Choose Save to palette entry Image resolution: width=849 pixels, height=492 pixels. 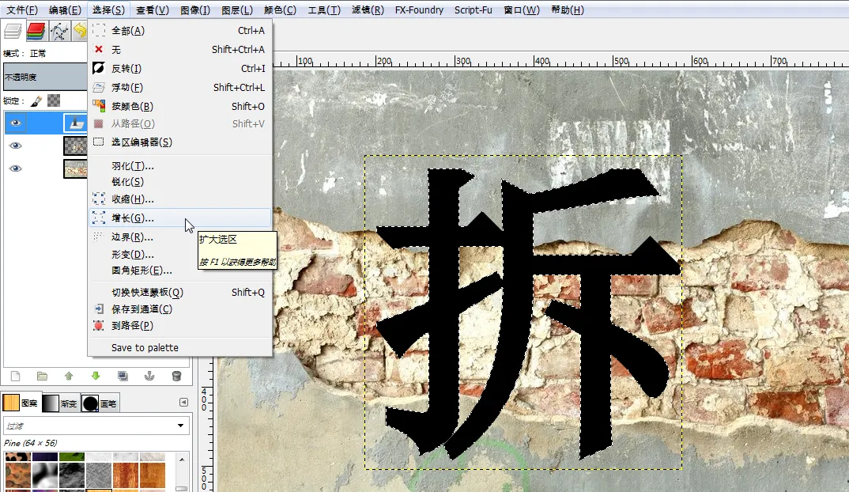coord(179,347)
